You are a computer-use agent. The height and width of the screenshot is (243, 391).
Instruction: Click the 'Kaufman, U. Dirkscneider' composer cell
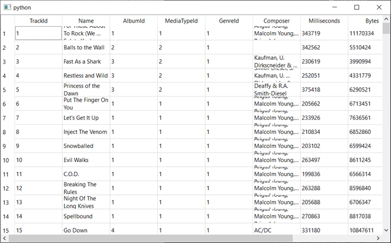tap(276, 62)
